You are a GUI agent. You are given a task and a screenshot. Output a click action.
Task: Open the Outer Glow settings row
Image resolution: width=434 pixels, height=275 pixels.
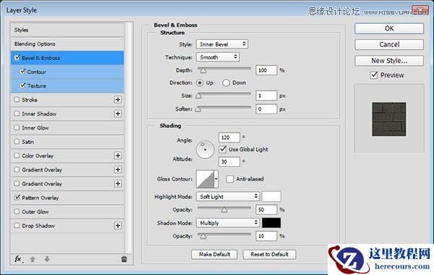pos(67,211)
